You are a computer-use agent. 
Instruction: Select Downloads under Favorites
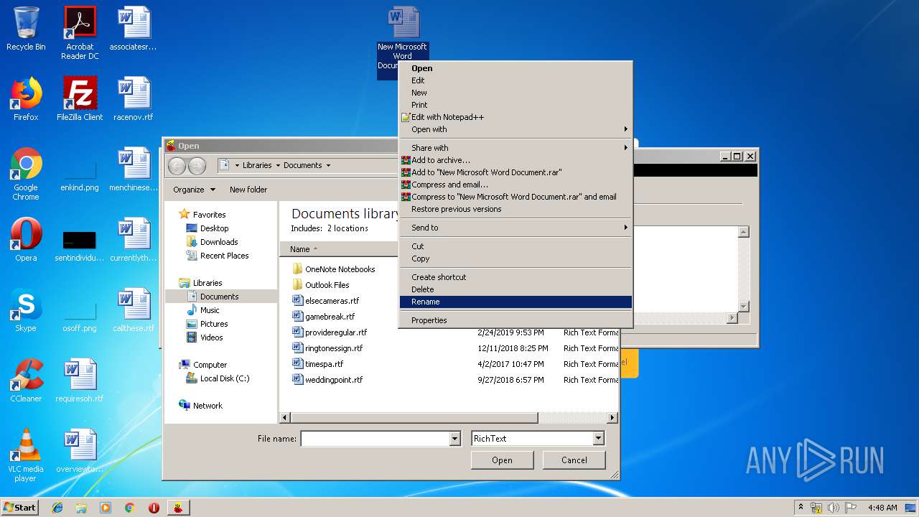click(x=219, y=242)
